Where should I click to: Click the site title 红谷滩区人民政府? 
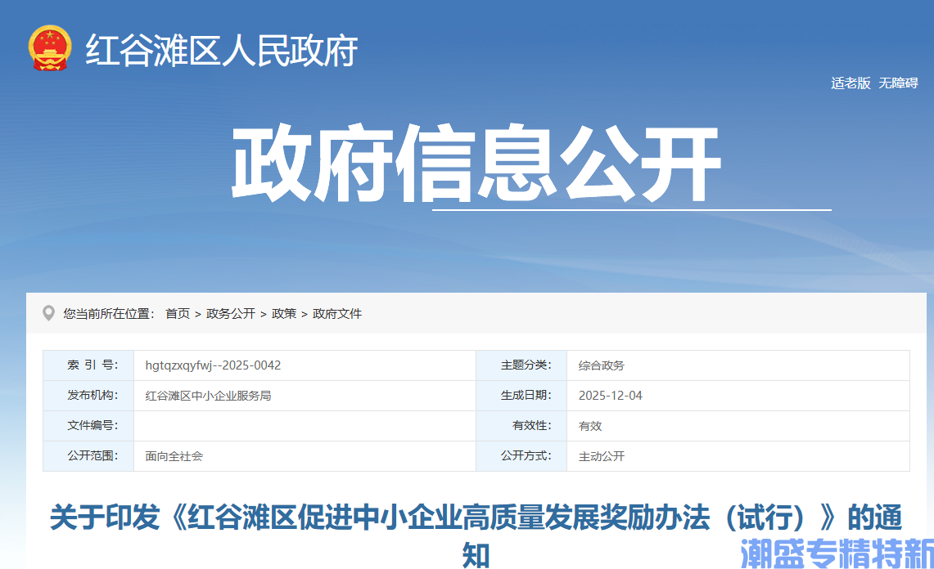[221, 51]
